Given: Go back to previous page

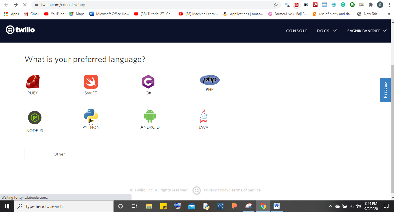Looking at the screenshot, I should click(6, 5).
